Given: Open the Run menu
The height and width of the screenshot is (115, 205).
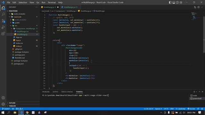Looking at the screenshot, I should (x=44, y=3).
